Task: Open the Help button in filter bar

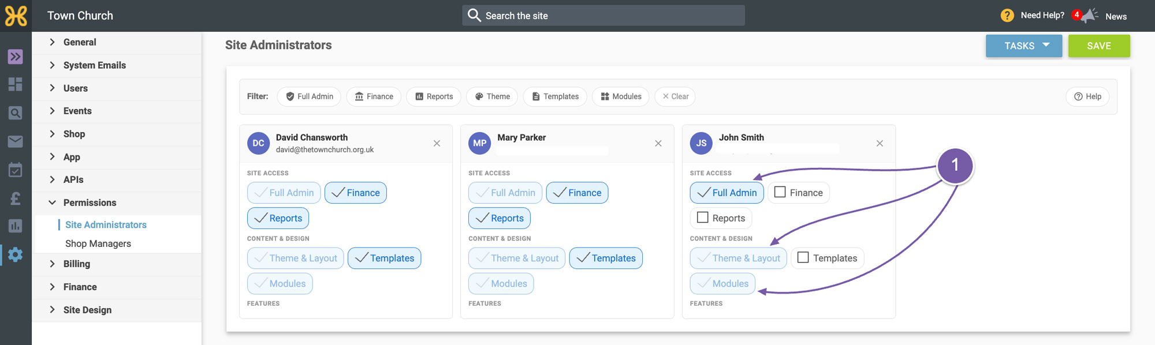Action: pyautogui.click(x=1087, y=96)
